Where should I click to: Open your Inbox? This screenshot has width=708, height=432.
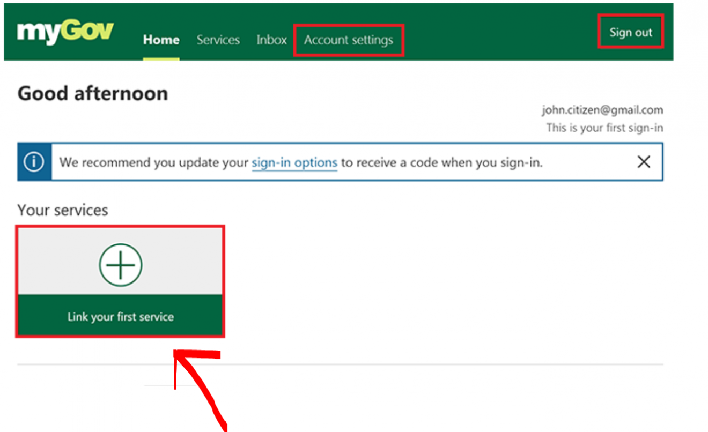(x=271, y=39)
